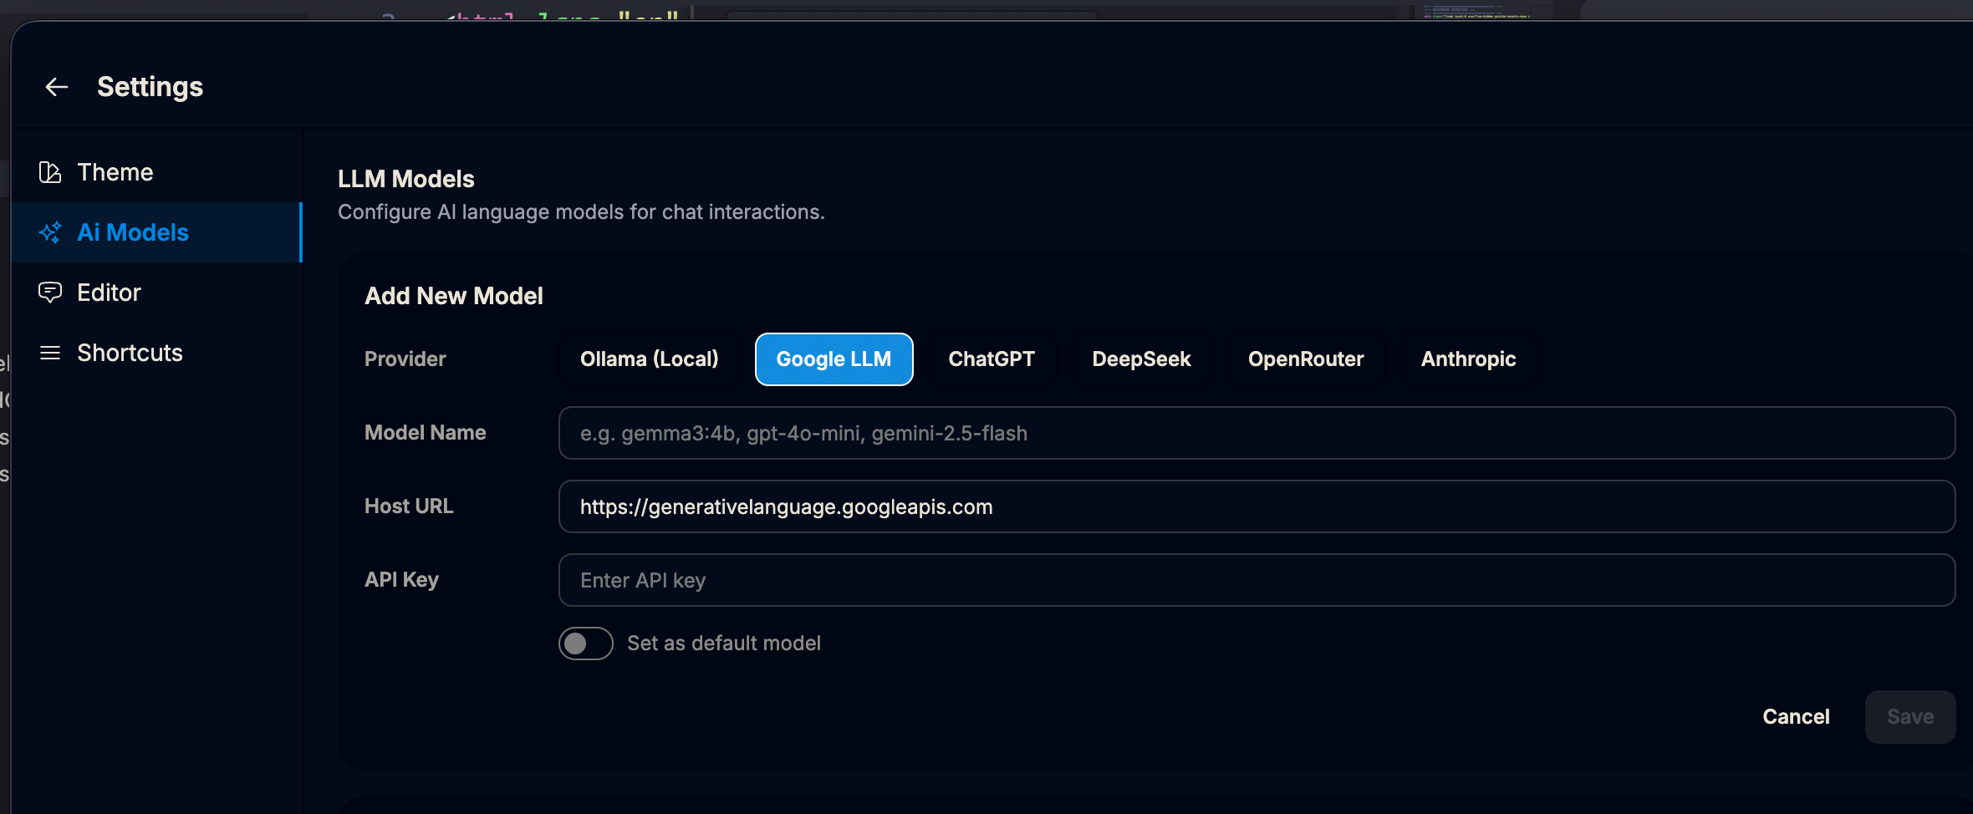Select Anthropic provider
The image size is (1973, 814).
click(1468, 359)
